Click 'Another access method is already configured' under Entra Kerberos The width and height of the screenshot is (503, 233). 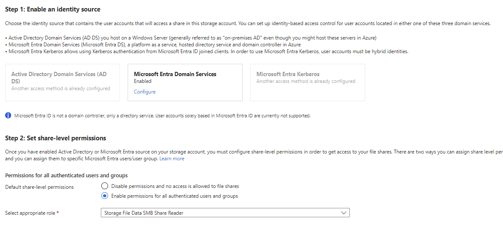coord(306,81)
